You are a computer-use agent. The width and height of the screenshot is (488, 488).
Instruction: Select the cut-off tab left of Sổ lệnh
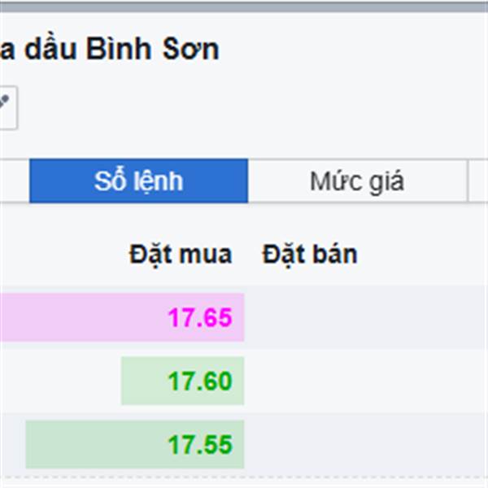tap(14, 181)
